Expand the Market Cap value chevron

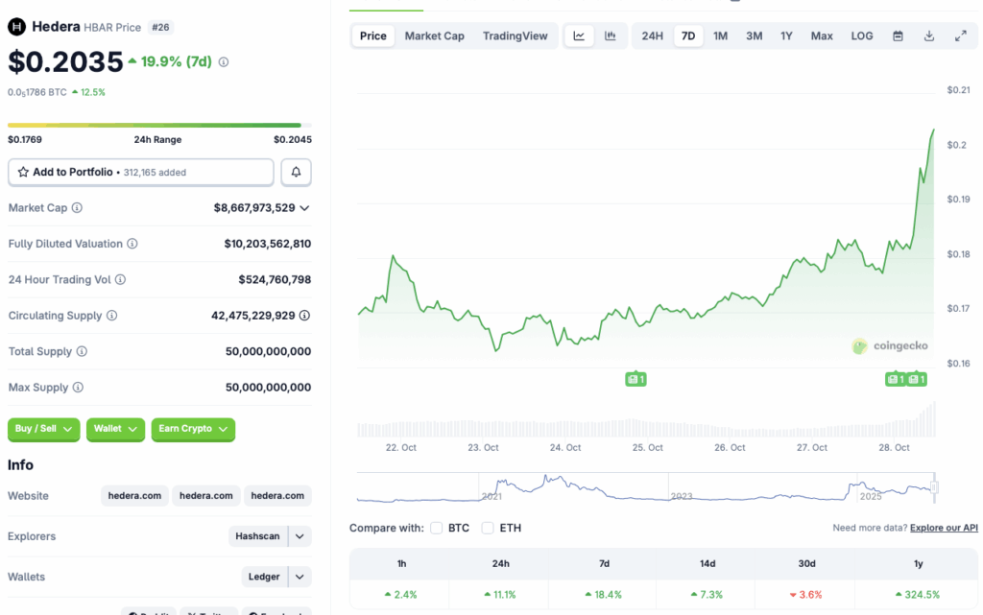pos(304,207)
